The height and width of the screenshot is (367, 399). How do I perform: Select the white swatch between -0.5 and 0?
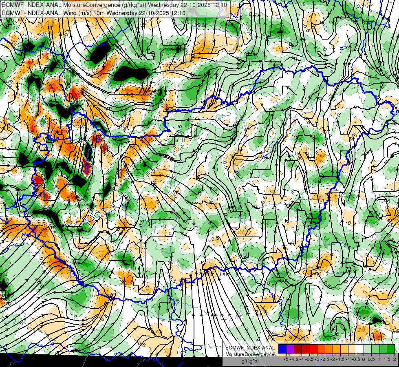(x=360, y=349)
